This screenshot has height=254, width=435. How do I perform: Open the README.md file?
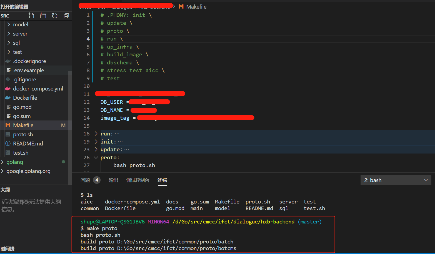pyautogui.click(x=28, y=144)
